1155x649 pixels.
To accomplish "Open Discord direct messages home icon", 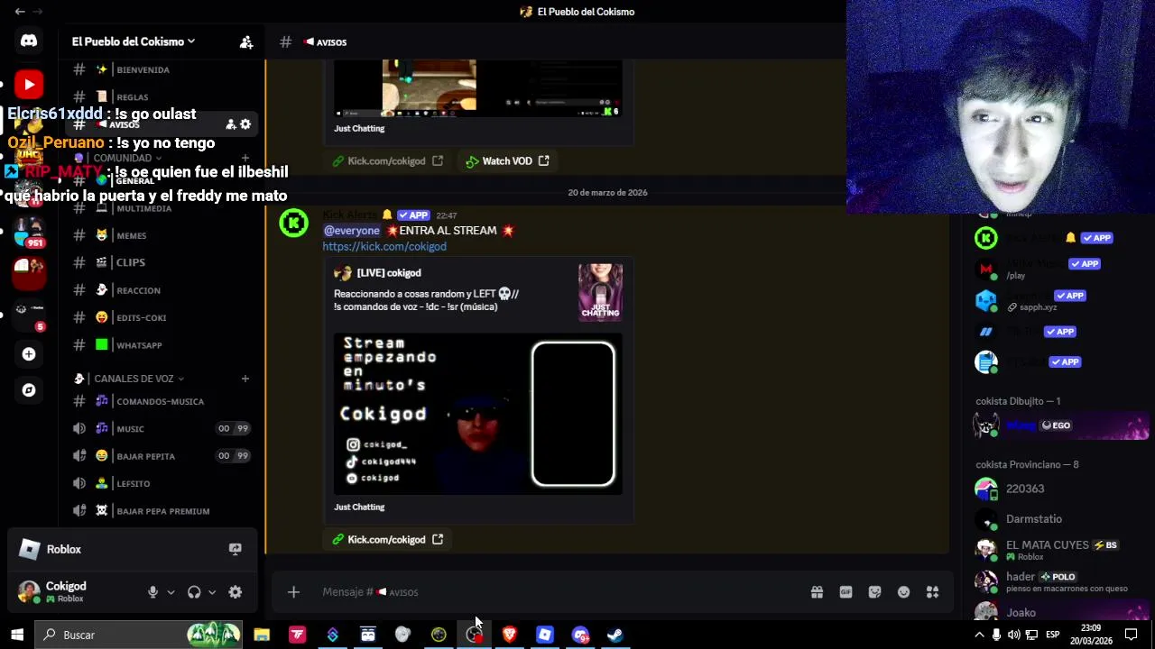I will pos(29,41).
